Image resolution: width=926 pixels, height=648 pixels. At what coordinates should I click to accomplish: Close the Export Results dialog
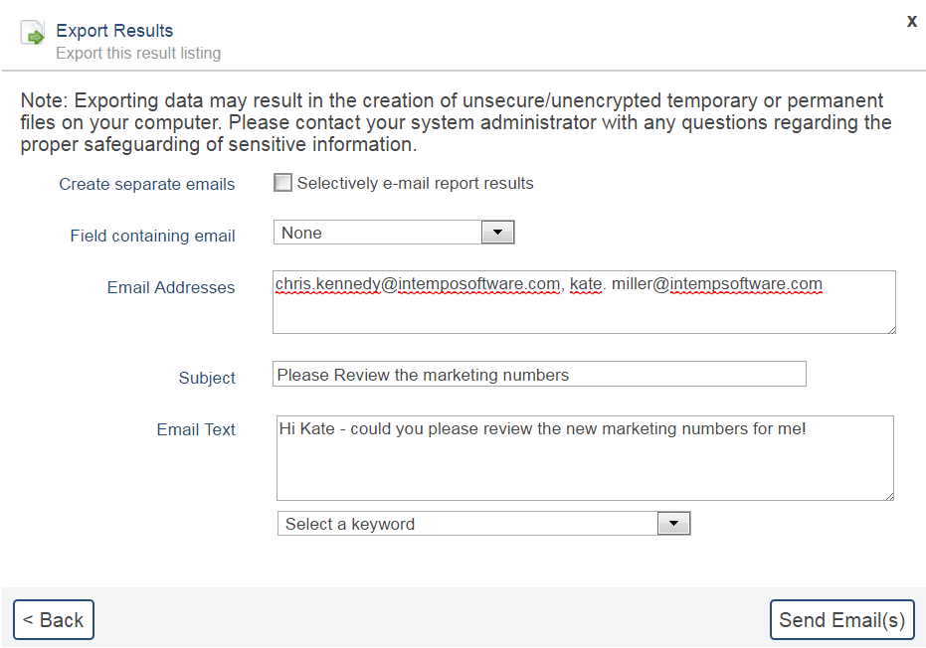pyautogui.click(x=911, y=21)
